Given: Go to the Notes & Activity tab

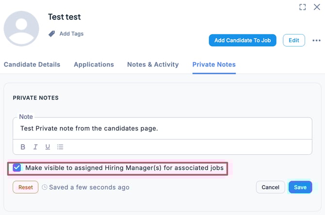Looking at the screenshot, I should pos(153,65).
